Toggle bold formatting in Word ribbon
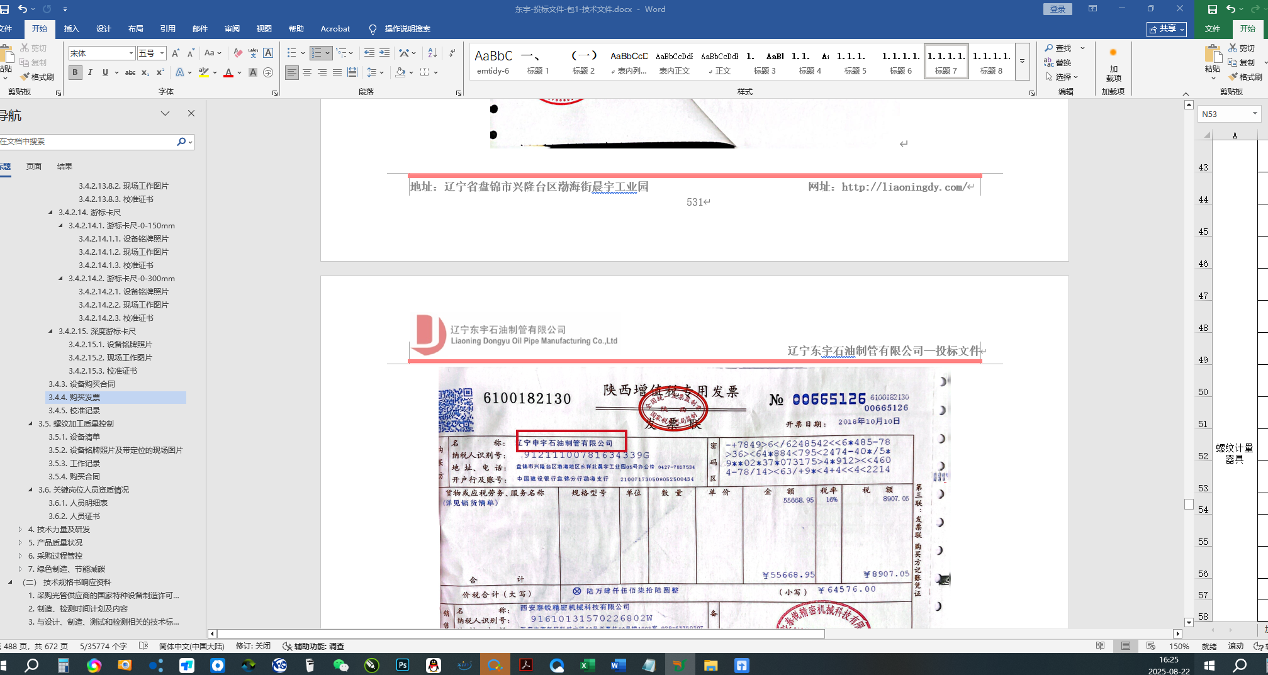This screenshot has width=1268, height=675. click(75, 72)
